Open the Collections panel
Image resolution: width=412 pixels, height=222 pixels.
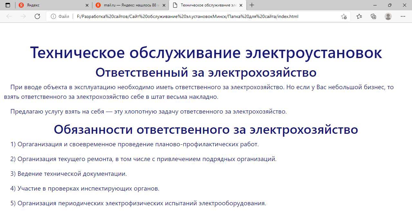coord(373,16)
